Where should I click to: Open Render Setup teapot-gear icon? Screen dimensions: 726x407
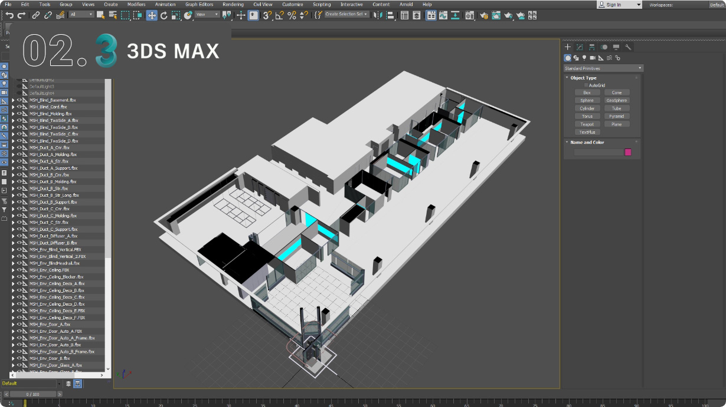[x=484, y=15]
